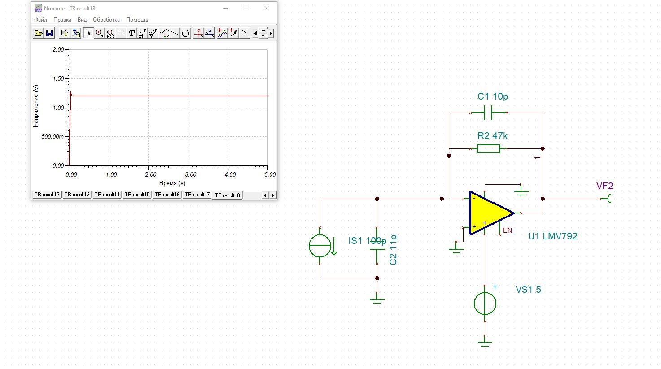Close the TR result18 diagram window
This screenshot has width=661, height=369.
pos(267,8)
